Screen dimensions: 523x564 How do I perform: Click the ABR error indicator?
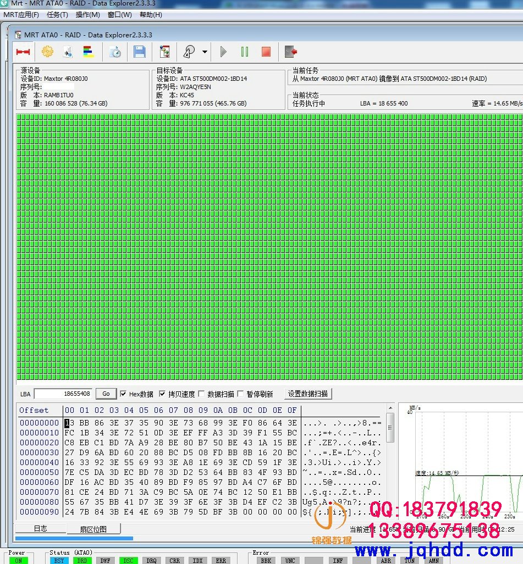[386, 561]
